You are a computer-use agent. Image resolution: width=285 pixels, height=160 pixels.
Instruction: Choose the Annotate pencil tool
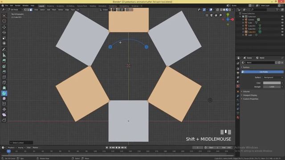pyautogui.click(x=4, y=49)
